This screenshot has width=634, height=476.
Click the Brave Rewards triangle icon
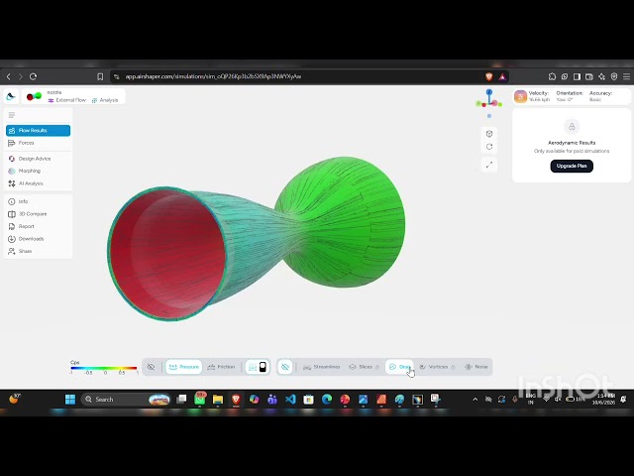click(502, 76)
